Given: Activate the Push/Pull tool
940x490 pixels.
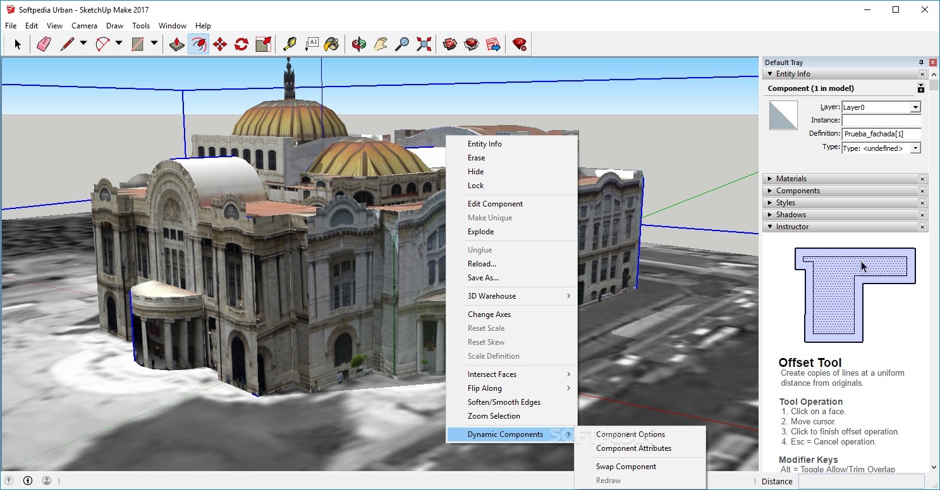Looking at the screenshot, I should click(x=177, y=44).
